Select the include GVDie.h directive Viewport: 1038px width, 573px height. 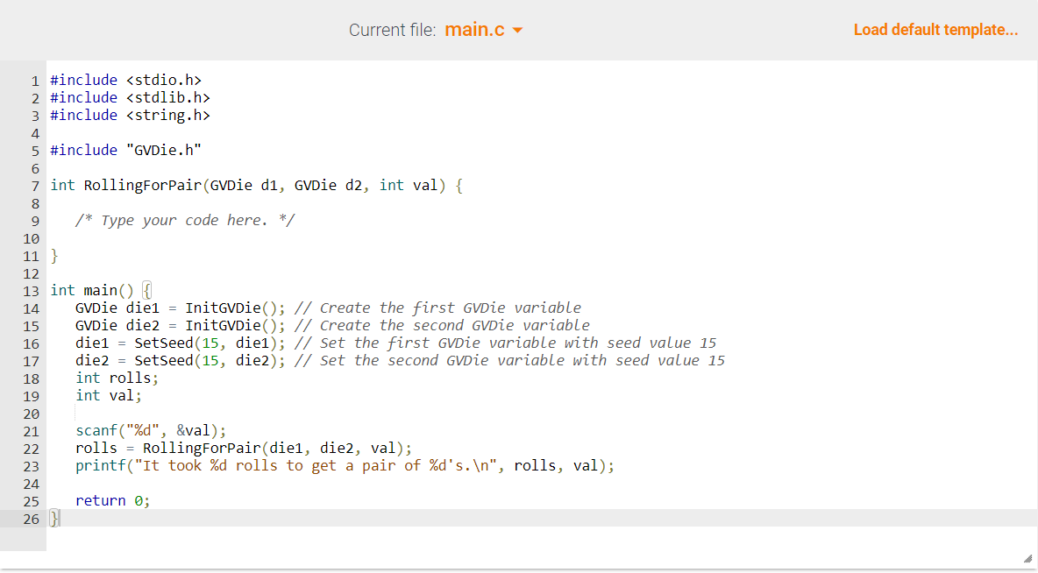pos(127,150)
